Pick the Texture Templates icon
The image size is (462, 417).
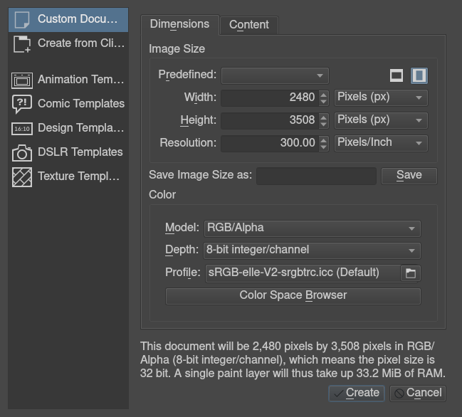point(22,176)
